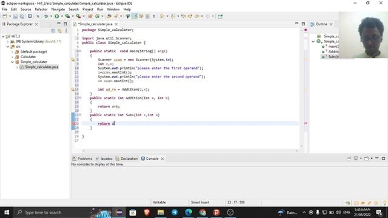The width and height of the screenshot is (388, 218).
Task: Toggle Show Whitespace Characters in toolbar
Action: (153, 16)
